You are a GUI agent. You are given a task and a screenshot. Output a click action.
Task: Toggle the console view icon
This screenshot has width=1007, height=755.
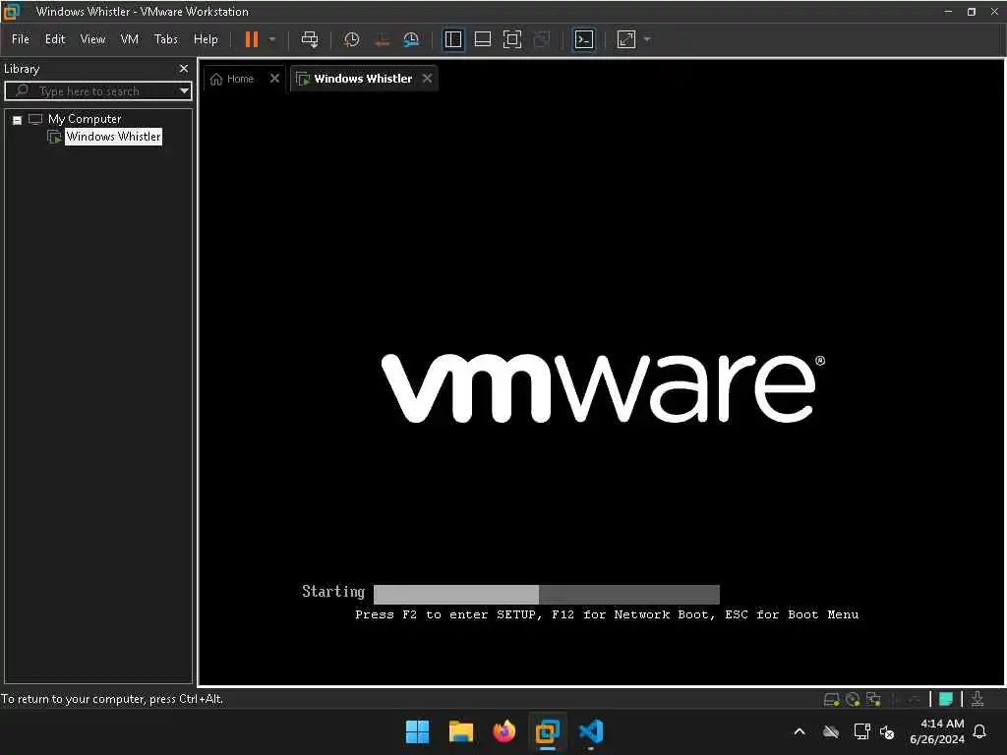pyautogui.click(x=584, y=39)
